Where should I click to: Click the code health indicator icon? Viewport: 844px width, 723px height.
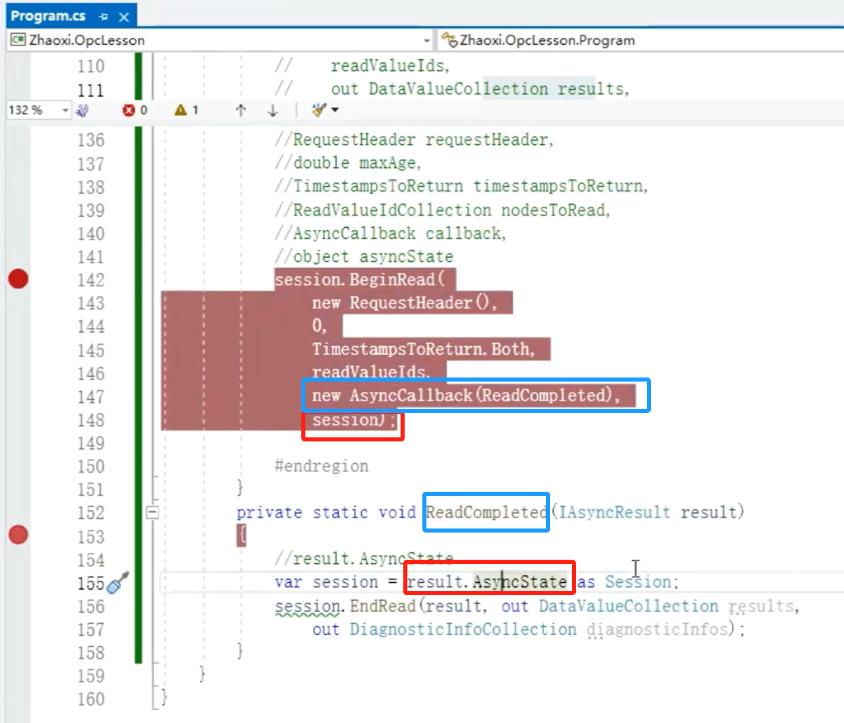[83, 110]
